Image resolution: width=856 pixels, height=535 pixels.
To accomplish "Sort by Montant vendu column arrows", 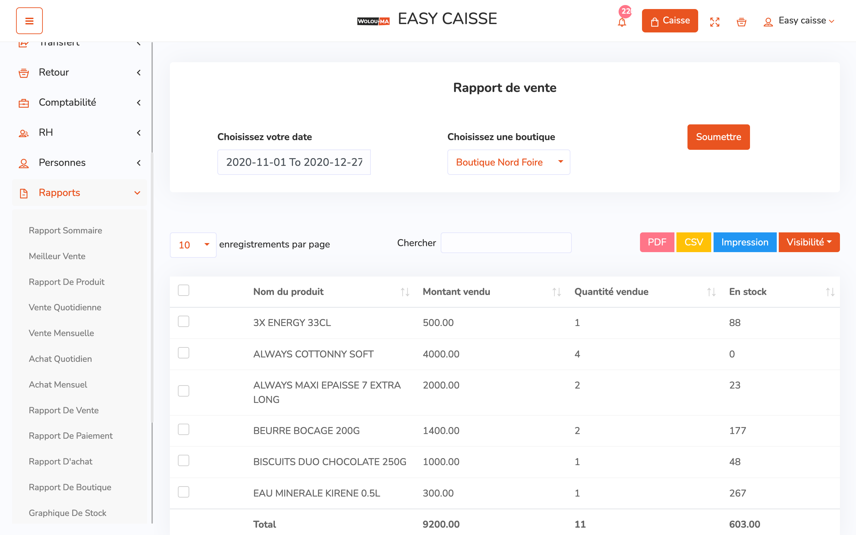I will click(x=556, y=292).
